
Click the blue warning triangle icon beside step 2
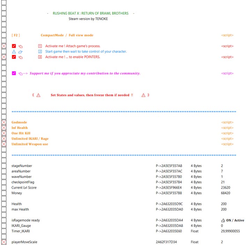click(14, 52)
